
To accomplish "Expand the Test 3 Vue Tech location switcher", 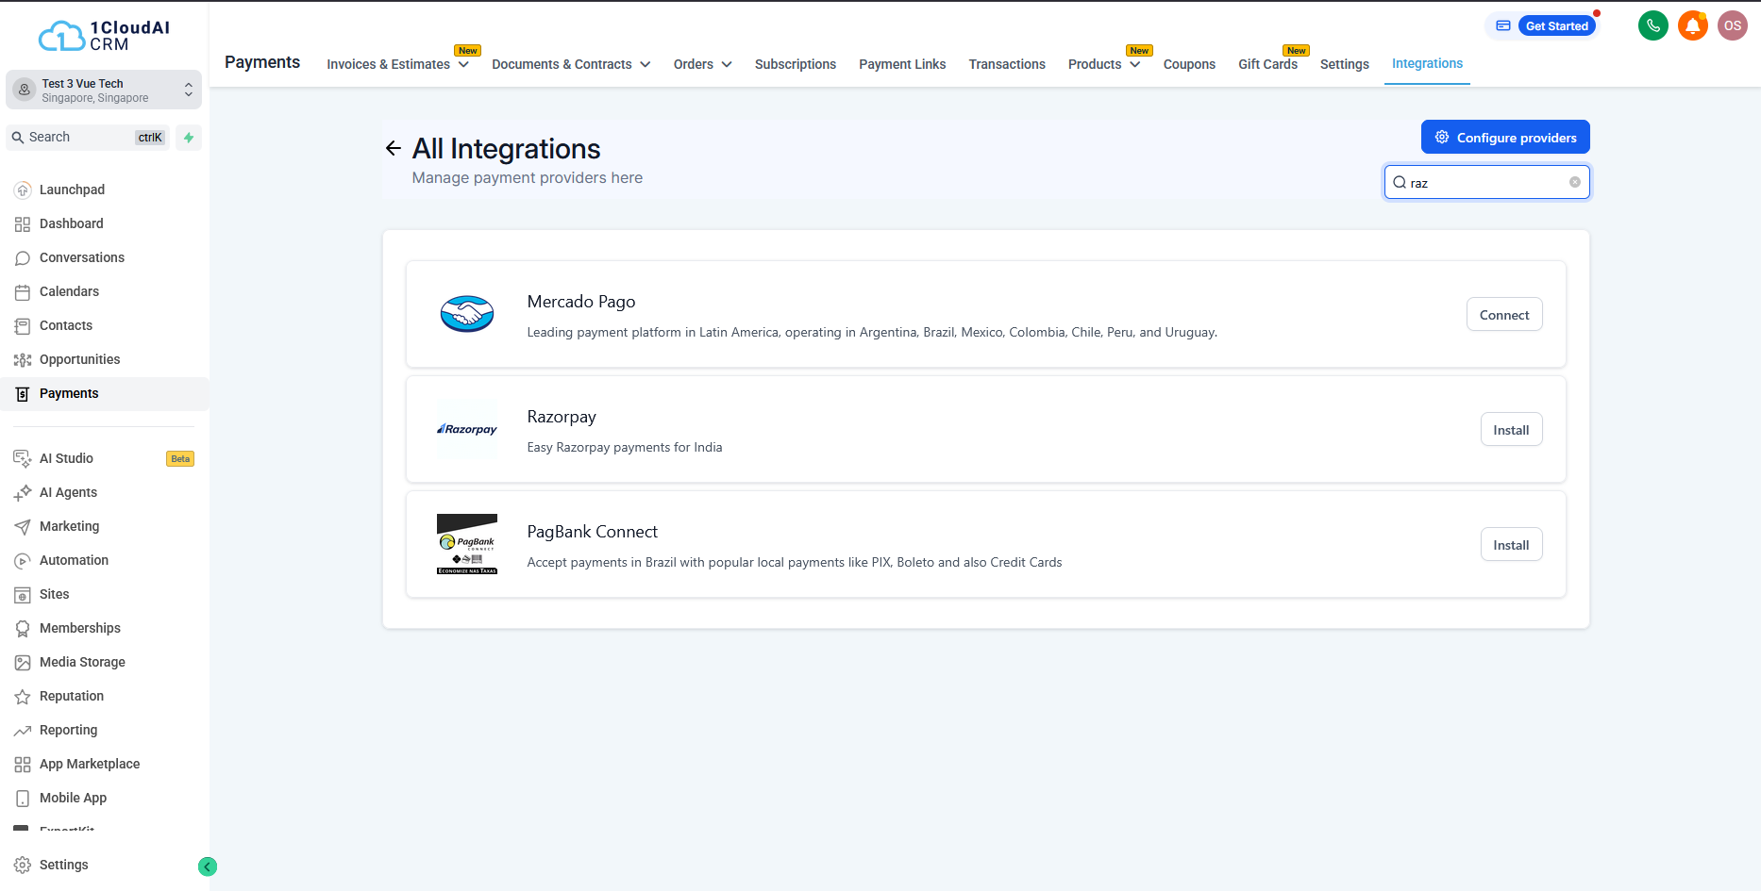I will pyautogui.click(x=104, y=90).
